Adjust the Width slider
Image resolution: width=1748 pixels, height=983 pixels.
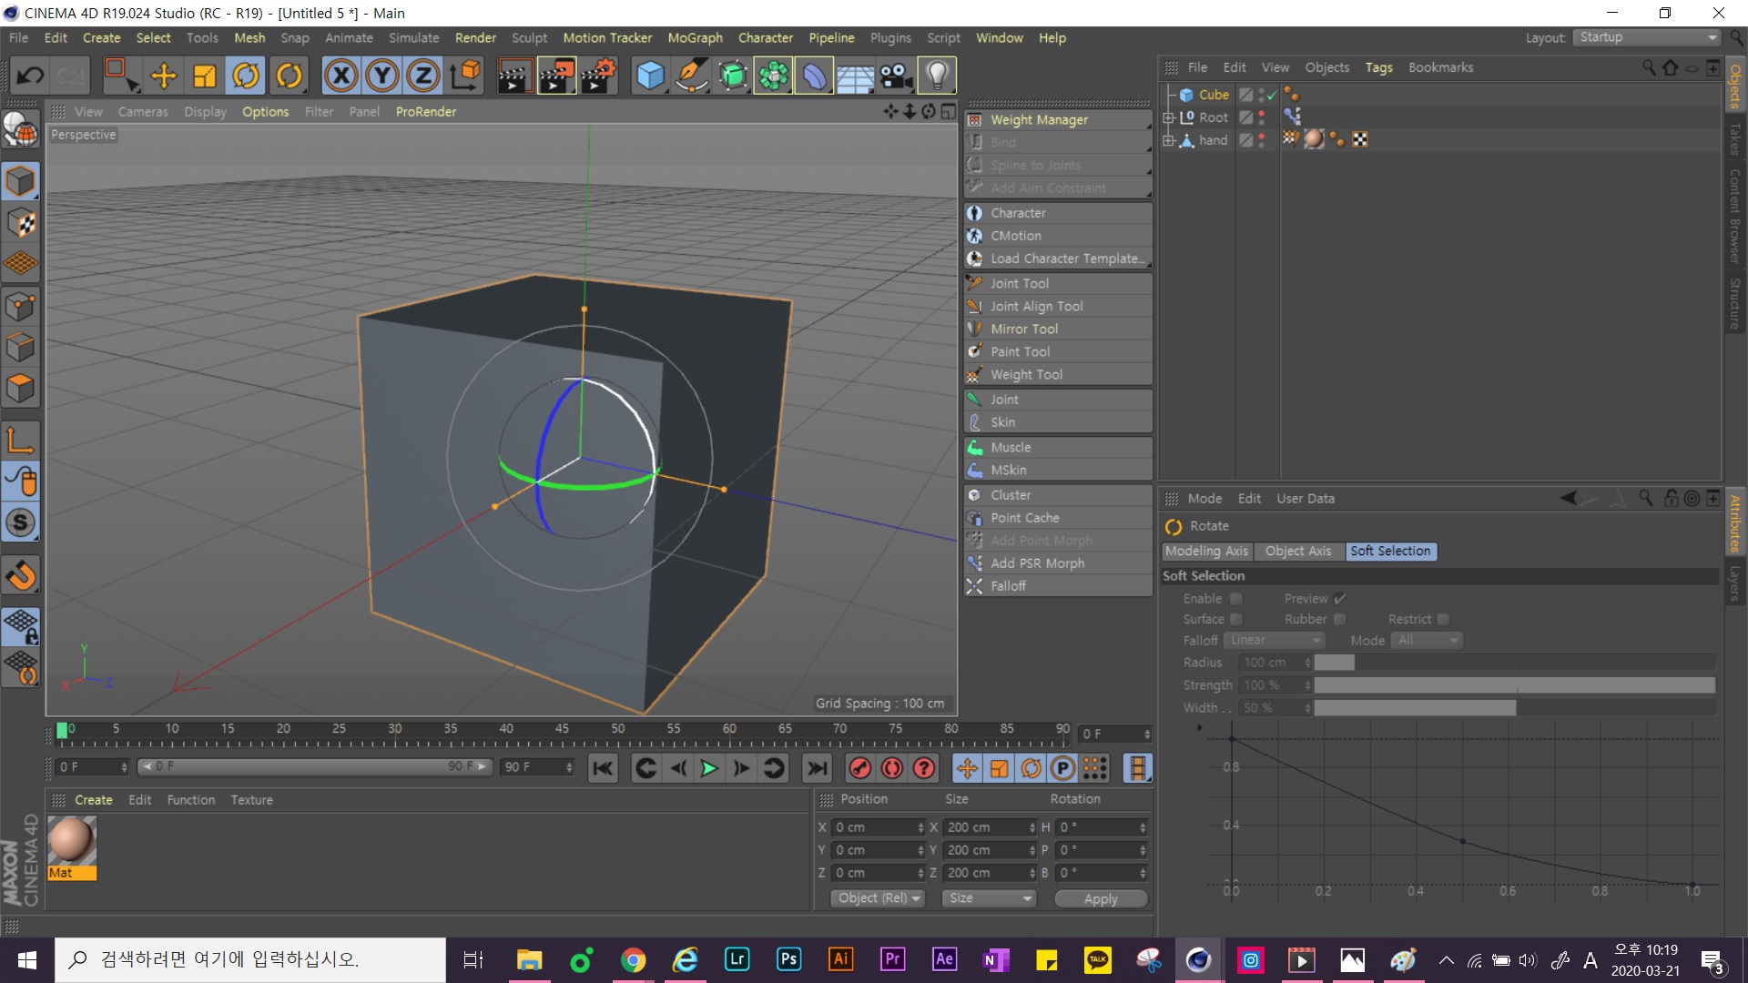(x=1515, y=708)
